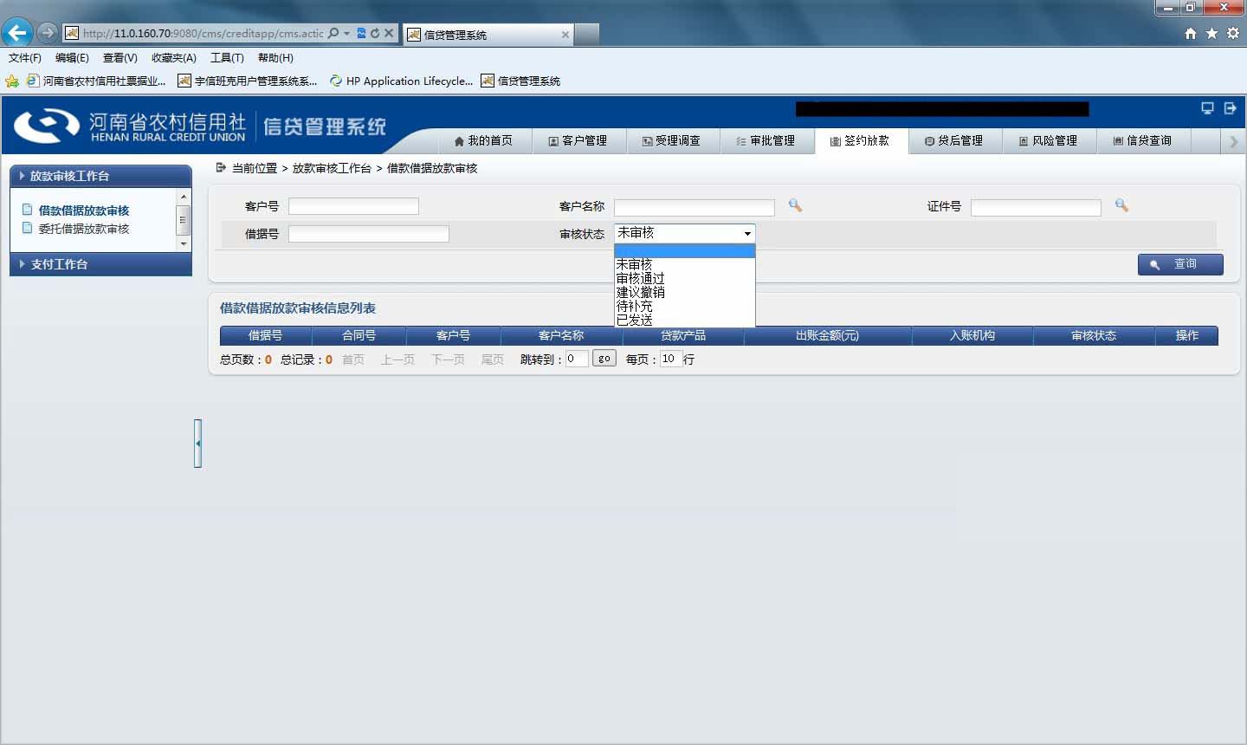Choose 已发送 from the dropdown list
1247x745 pixels.
click(685, 321)
